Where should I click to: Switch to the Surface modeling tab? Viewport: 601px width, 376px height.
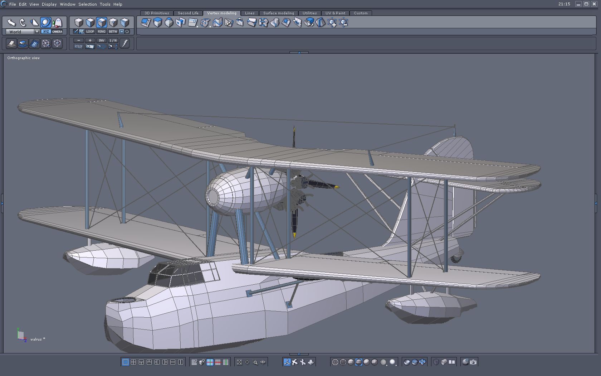pyautogui.click(x=278, y=13)
